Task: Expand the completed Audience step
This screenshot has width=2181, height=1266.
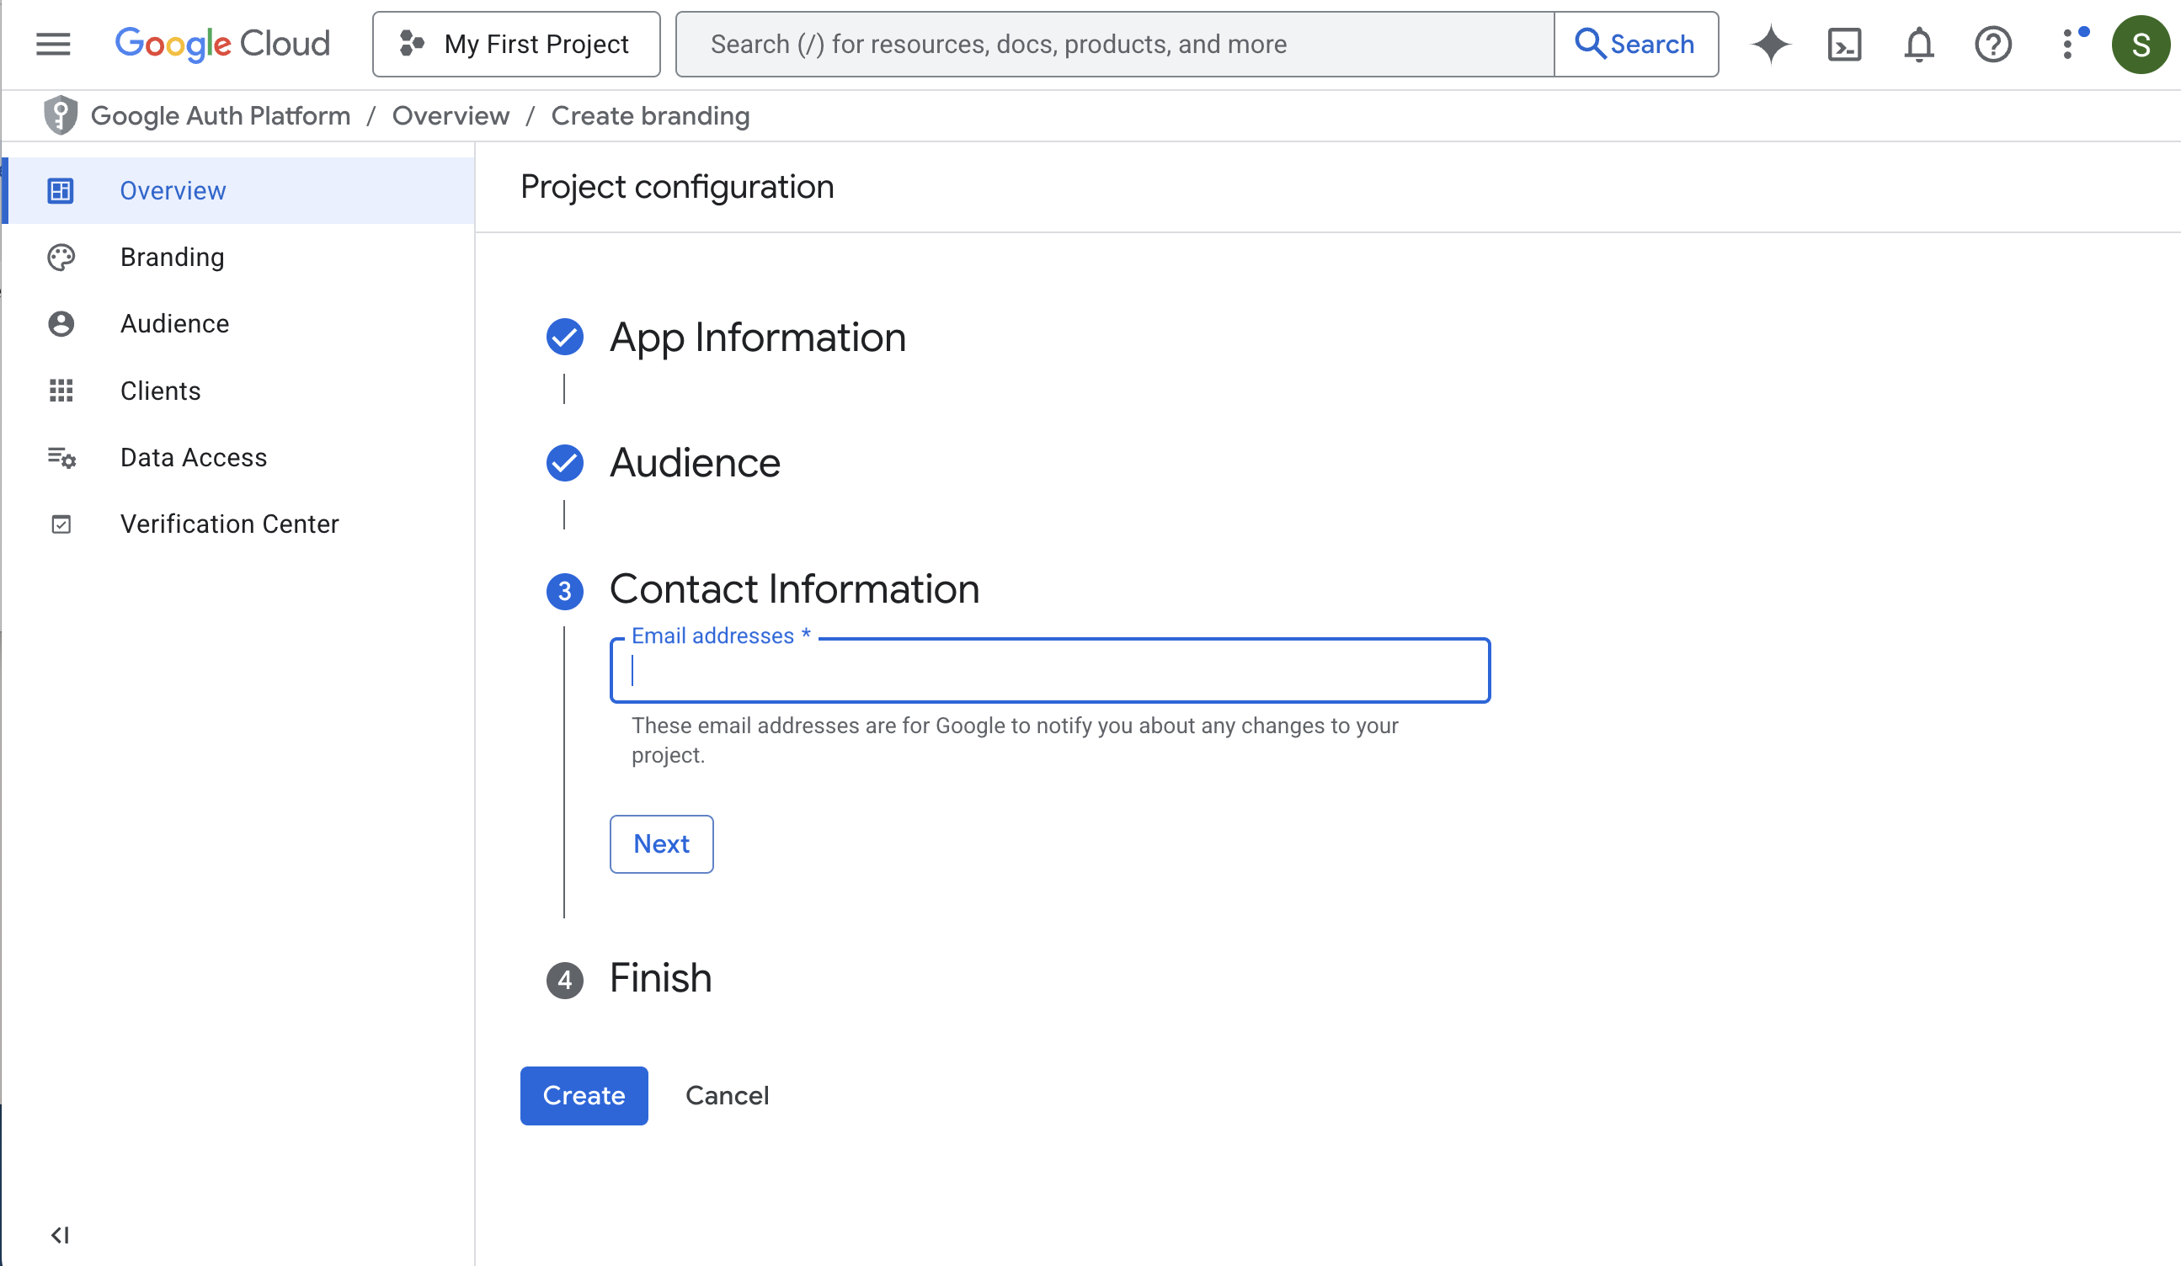Action: 694,463
